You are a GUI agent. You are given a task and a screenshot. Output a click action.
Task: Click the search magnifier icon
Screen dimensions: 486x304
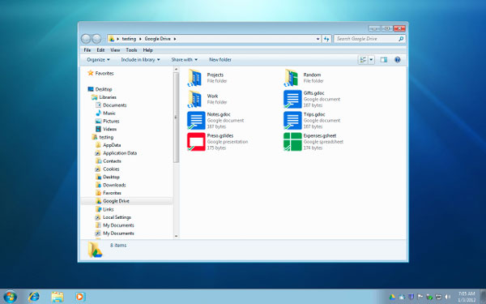click(401, 39)
